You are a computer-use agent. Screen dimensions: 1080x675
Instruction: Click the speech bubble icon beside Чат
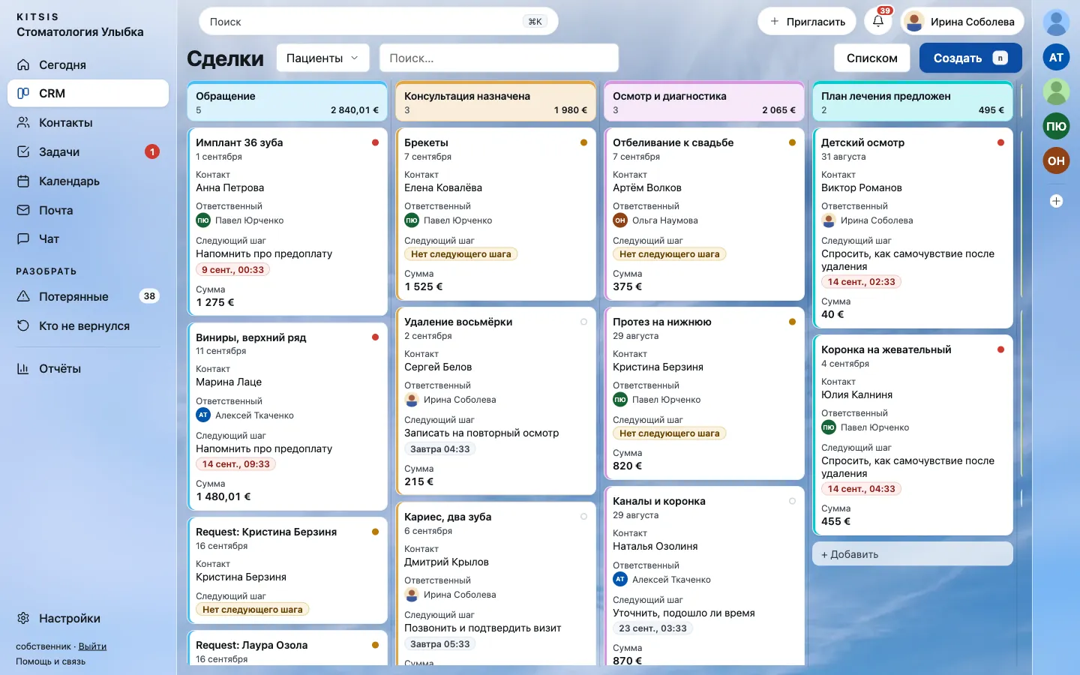(x=23, y=238)
